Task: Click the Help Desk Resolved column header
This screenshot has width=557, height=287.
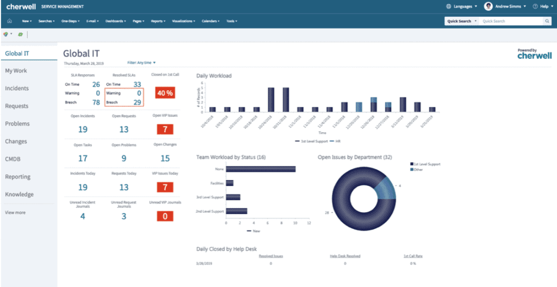Action: pos(345,255)
